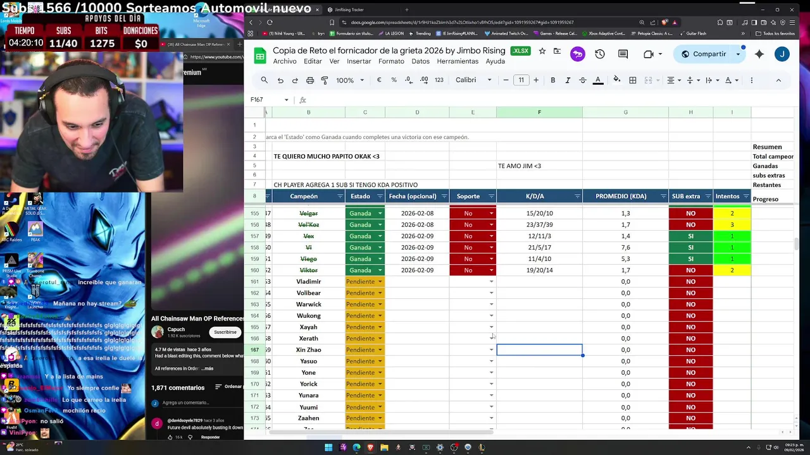This screenshot has width=810, height=455.
Task: Click the .XLSX format badge
Action: point(521,51)
